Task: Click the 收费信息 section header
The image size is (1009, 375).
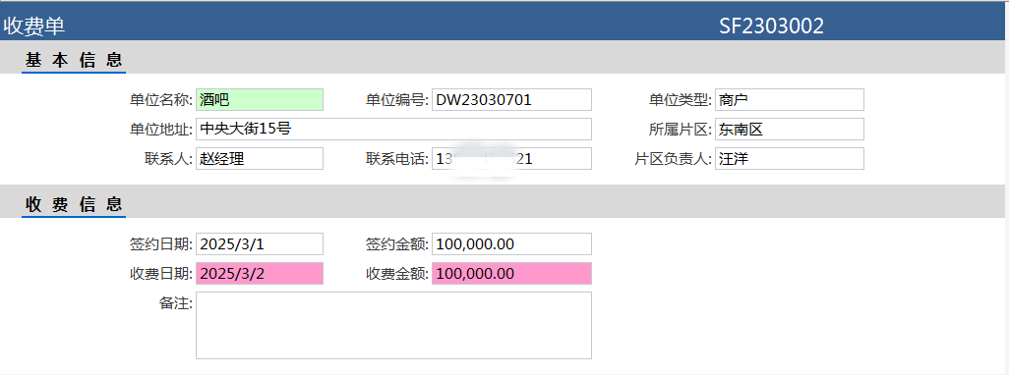Action: point(74,204)
